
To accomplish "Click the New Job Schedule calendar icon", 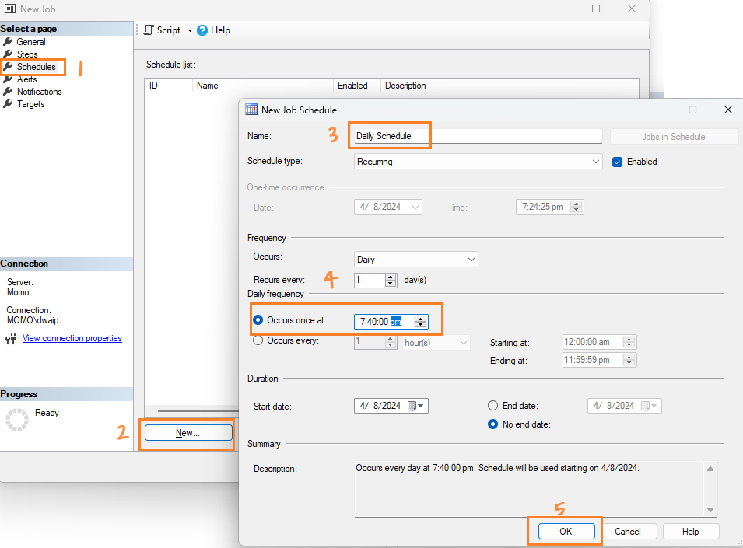I will point(251,110).
